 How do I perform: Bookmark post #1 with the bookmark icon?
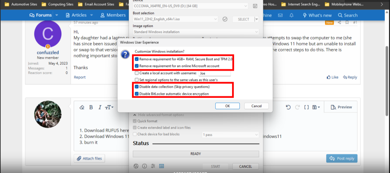[x=347, y=23]
